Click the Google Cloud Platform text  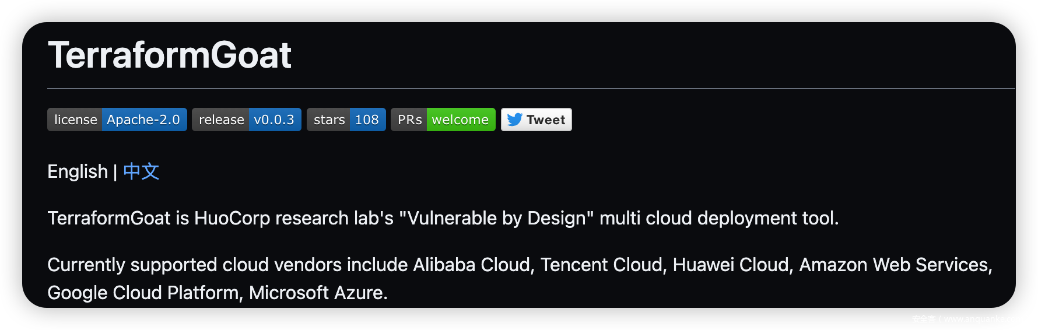[x=143, y=293]
